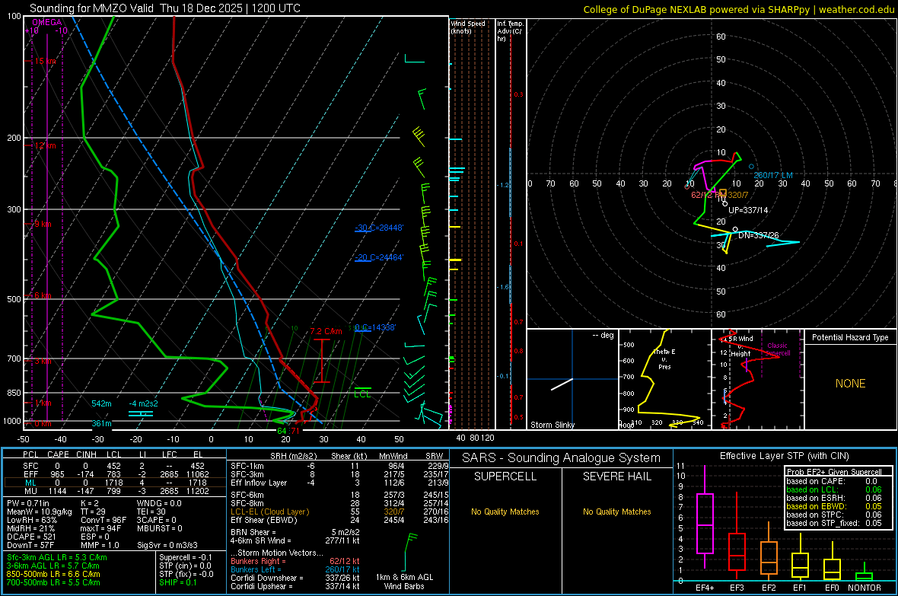Click the -30 C=28448' level label
This screenshot has width=898, height=596.
379,228
